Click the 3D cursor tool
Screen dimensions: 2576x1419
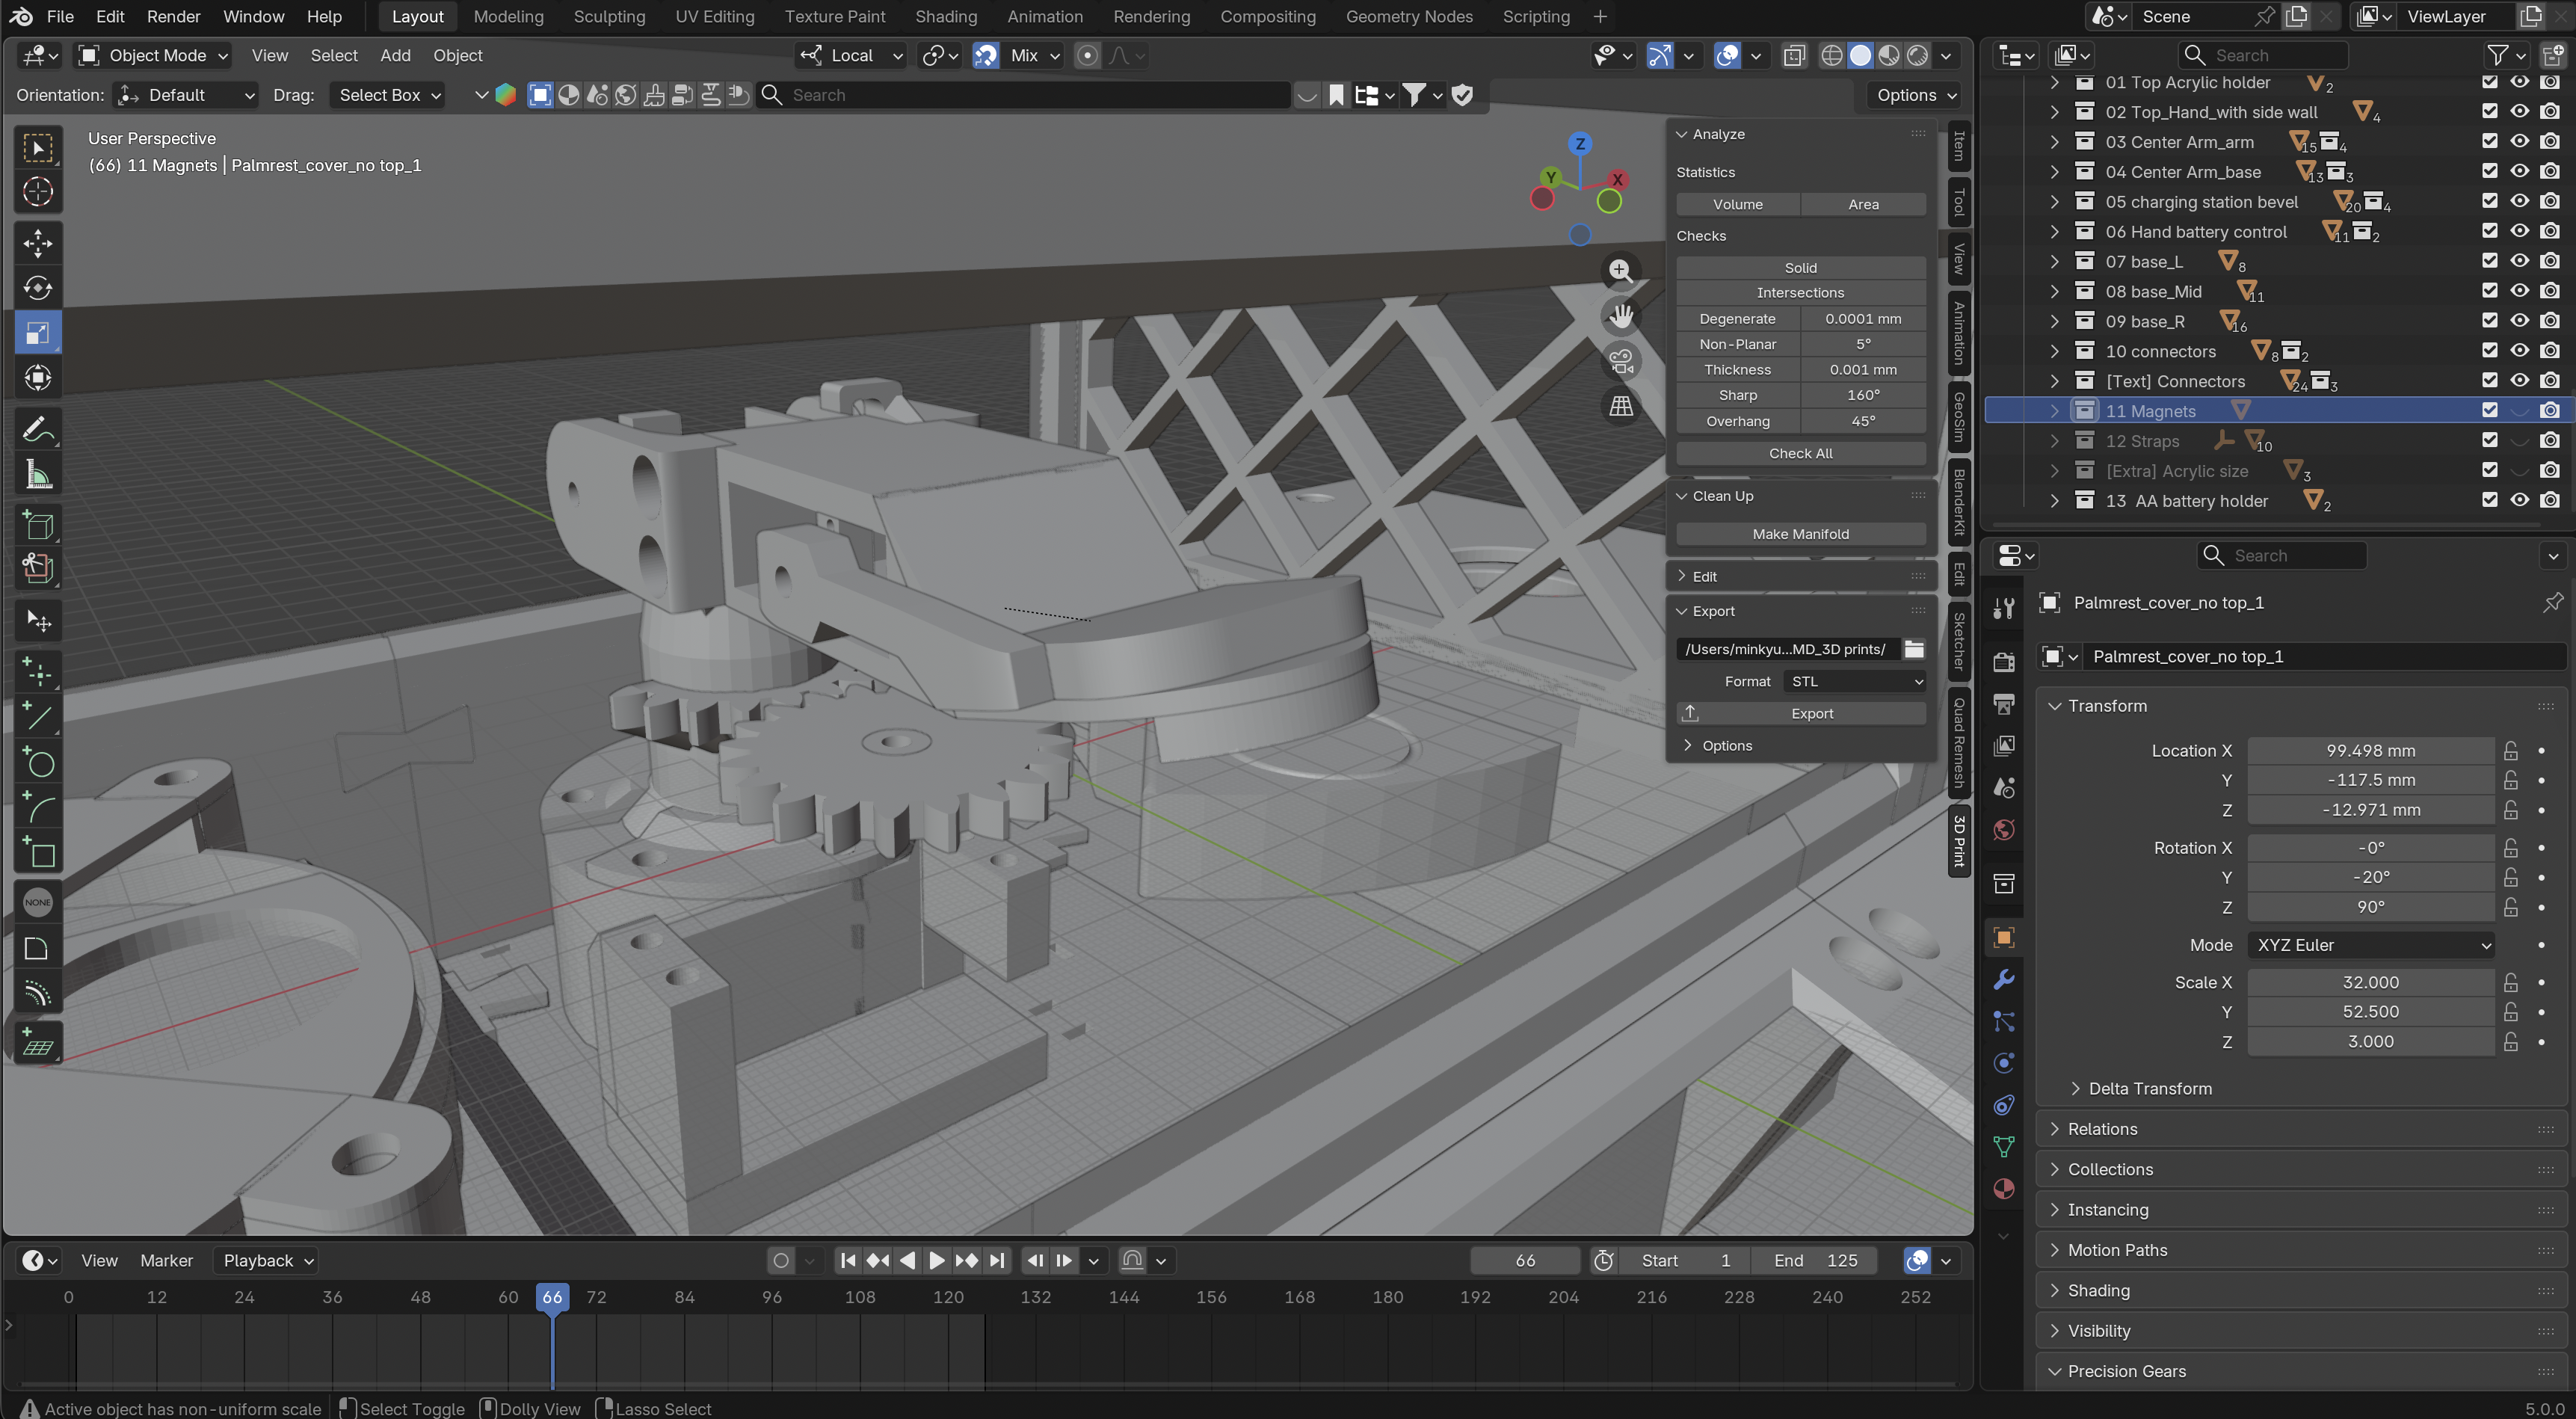[38, 191]
